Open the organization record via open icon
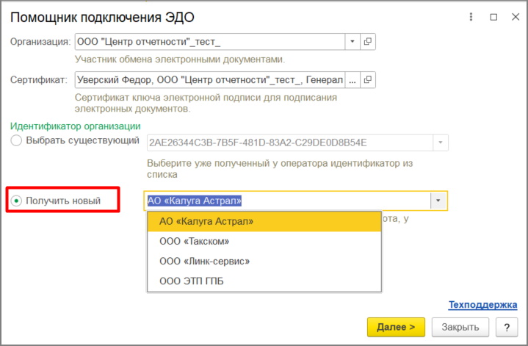 pos(368,41)
